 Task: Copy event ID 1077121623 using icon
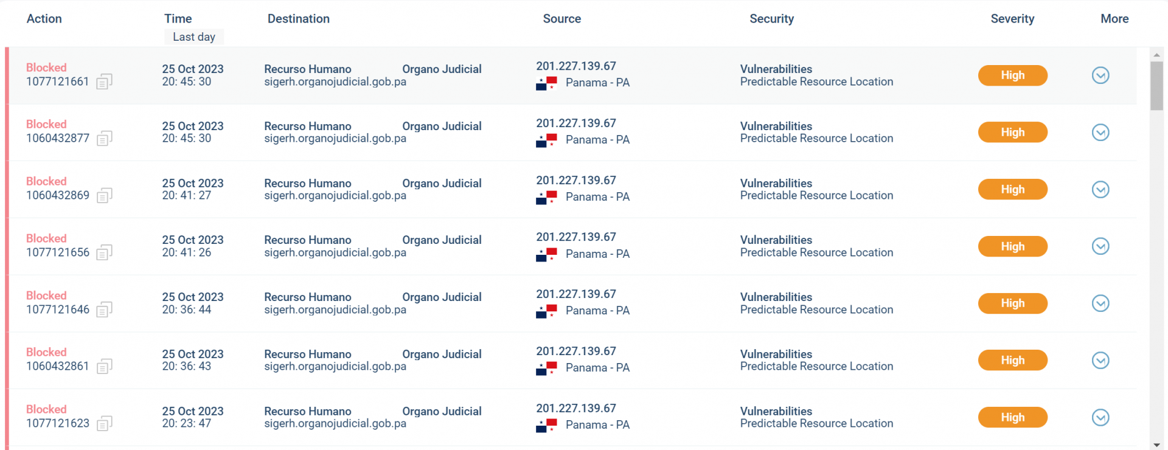[x=105, y=423]
